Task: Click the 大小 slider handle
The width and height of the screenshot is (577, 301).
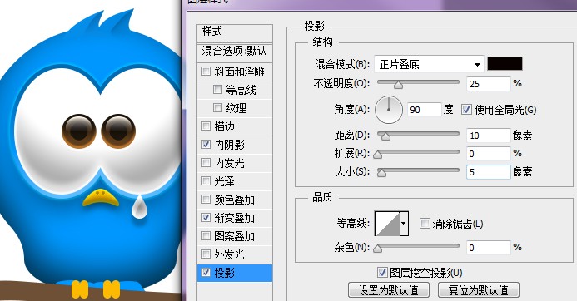Action: (x=381, y=173)
